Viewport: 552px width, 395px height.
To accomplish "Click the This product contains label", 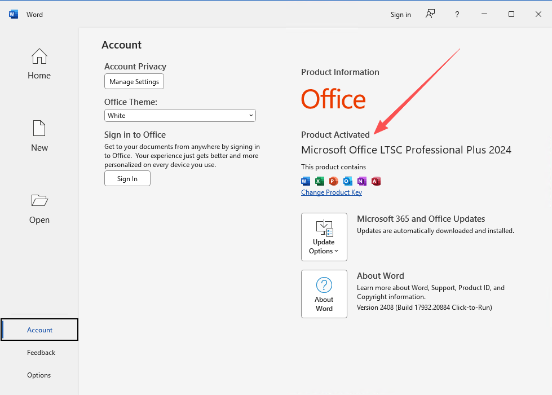I will pyautogui.click(x=333, y=167).
